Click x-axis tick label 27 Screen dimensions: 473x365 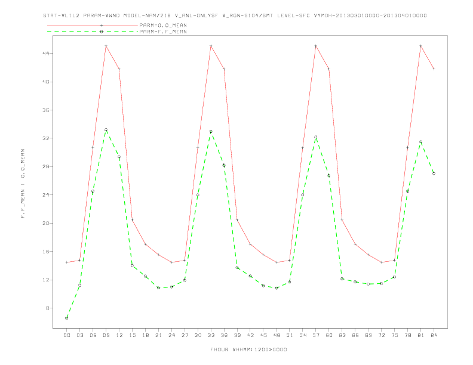point(185,335)
